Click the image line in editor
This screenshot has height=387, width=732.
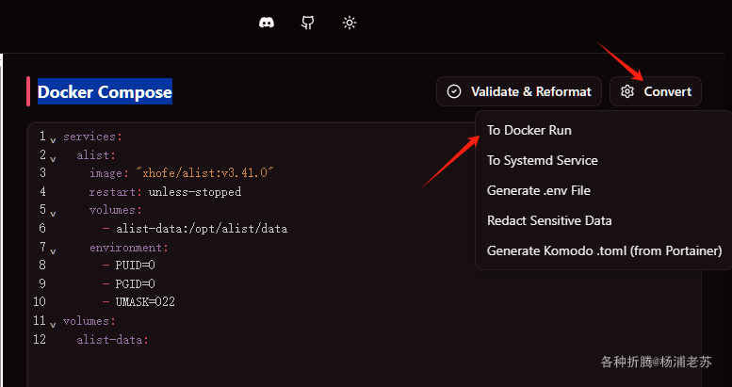[181, 173]
